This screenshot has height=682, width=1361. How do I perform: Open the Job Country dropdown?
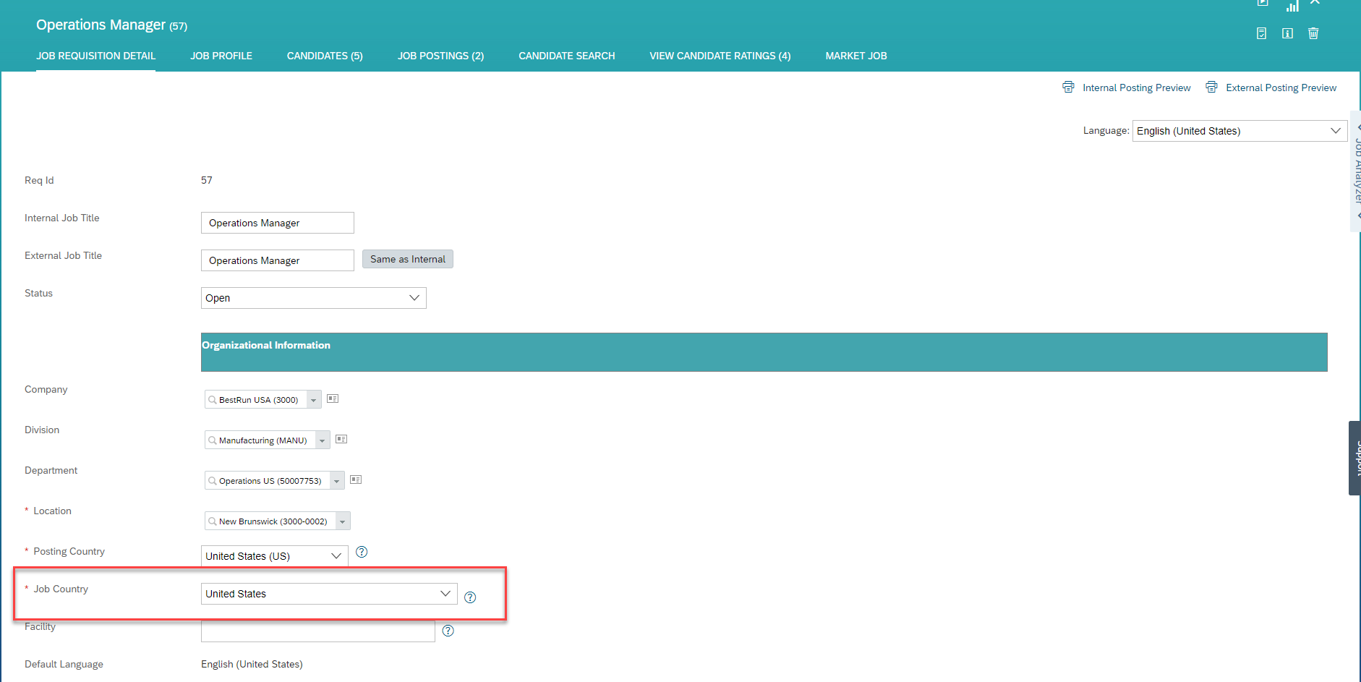click(x=329, y=594)
